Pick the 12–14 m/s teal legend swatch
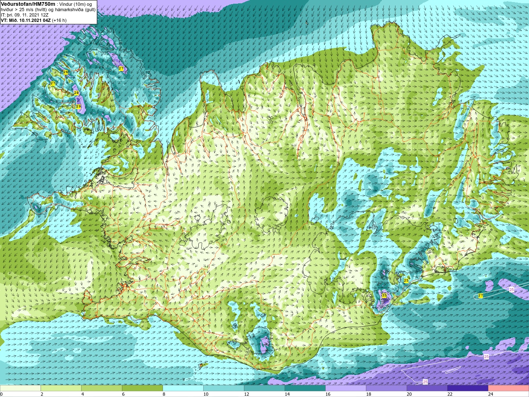 (x=264, y=388)
